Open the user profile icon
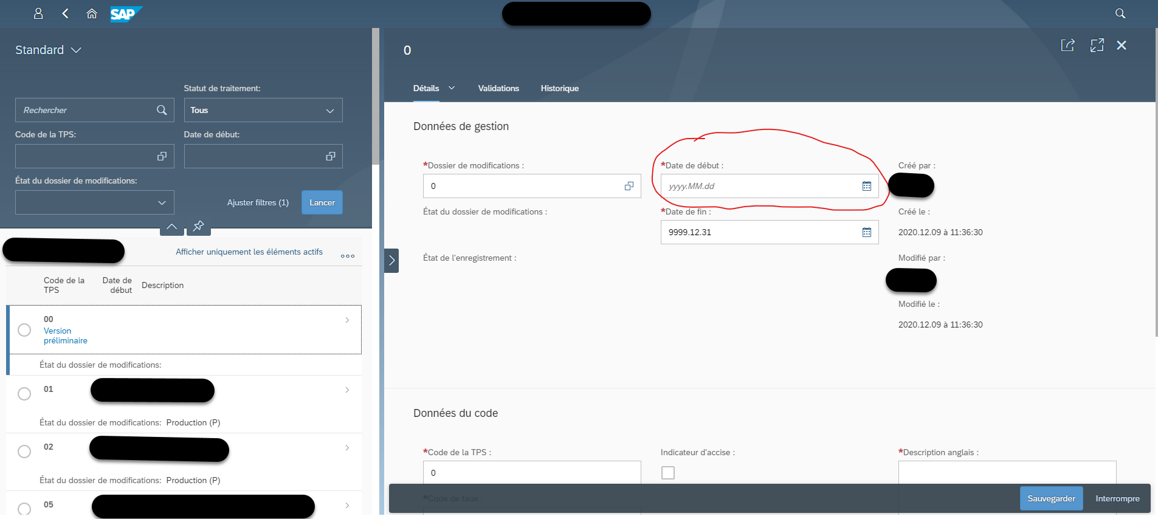The height and width of the screenshot is (519, 1158). (38, 13)
